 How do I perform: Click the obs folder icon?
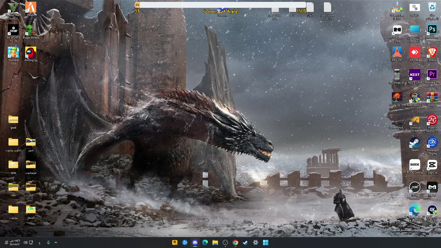(13, 189)
